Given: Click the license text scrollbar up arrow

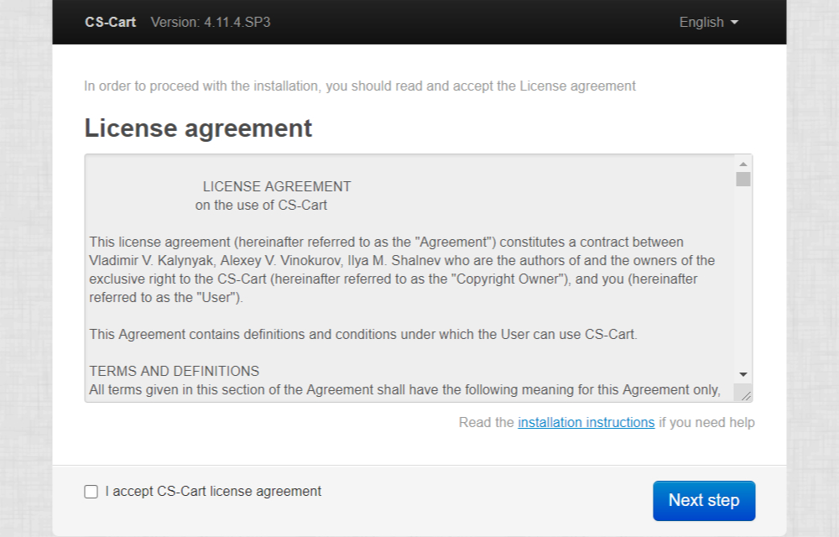Looking at the screenshot, I should [743, 164].
